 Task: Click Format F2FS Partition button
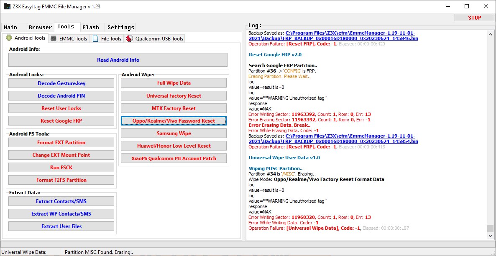[61, 180]
